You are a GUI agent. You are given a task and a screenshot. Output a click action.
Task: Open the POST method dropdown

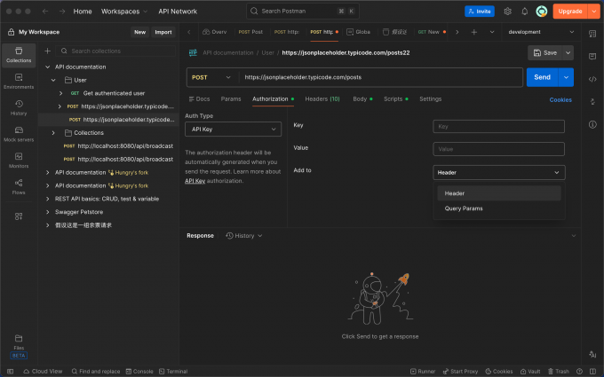(x=211, y=77)
